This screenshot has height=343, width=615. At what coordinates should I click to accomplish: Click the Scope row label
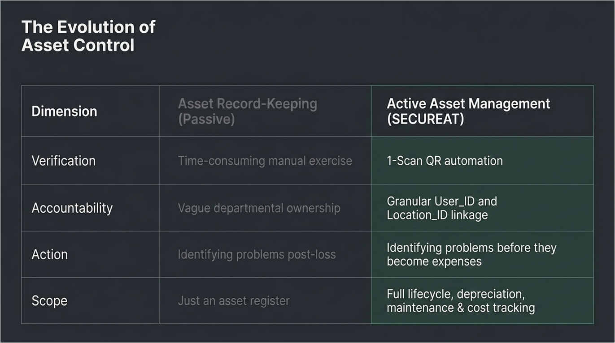pos(49,300)
